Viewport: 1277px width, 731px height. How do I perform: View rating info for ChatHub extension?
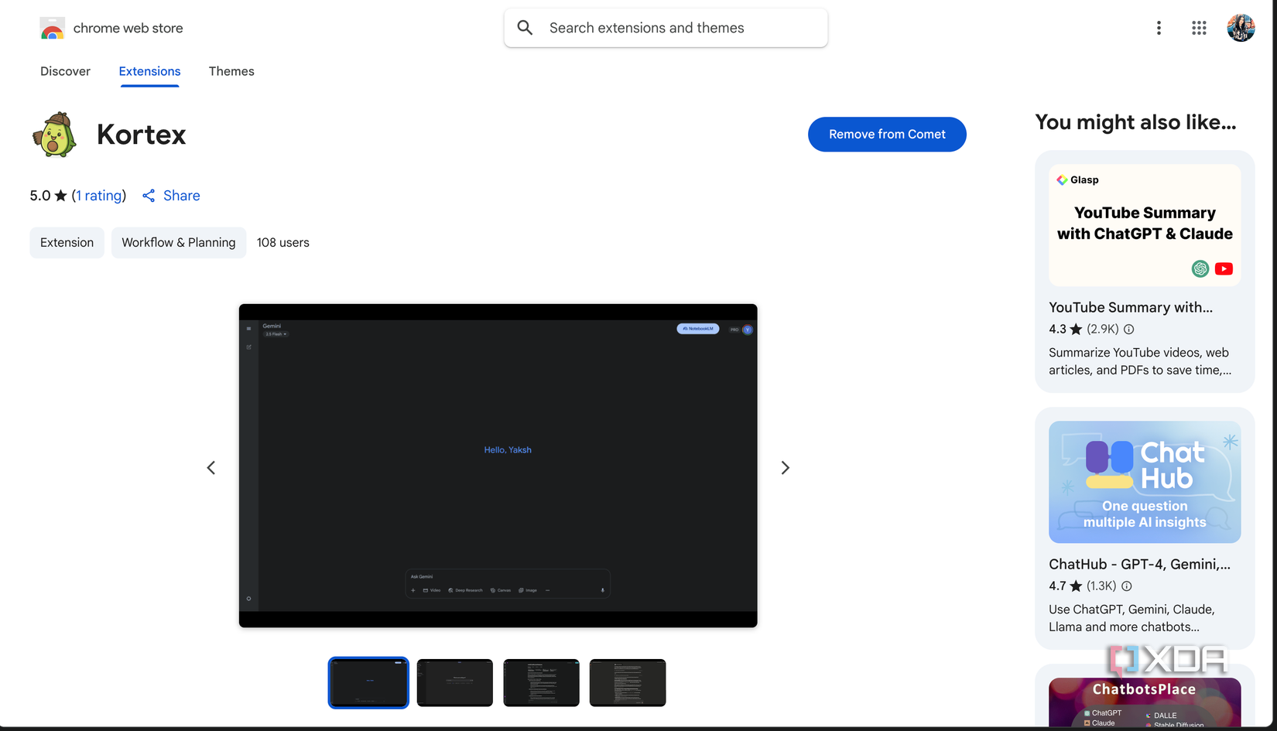[x=1126, y=586]
